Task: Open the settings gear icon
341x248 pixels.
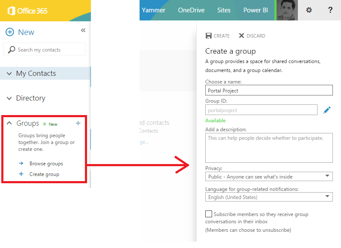Action: click(x=309, y=10)
